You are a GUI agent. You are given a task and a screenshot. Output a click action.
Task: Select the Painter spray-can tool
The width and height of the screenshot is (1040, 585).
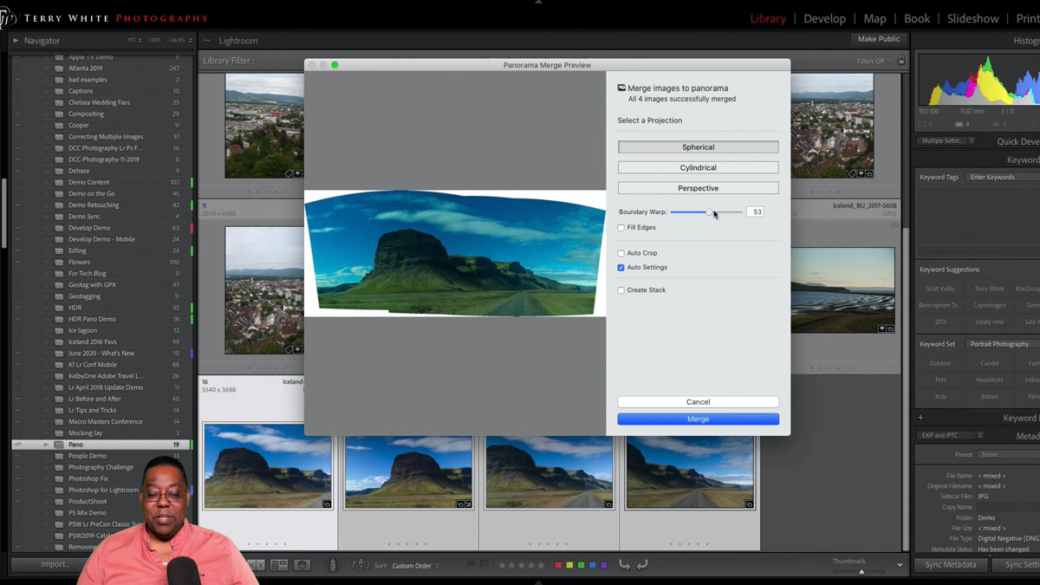(333, 564)
